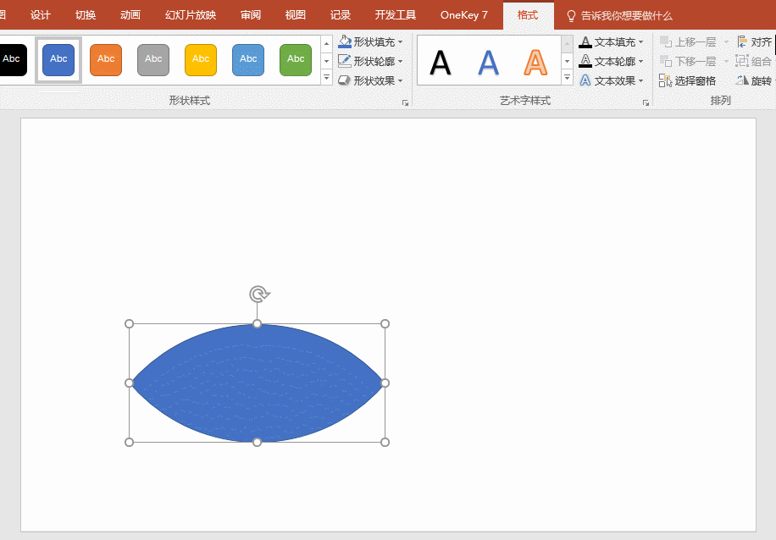Open the 动画 animations tab
Screen dimensions: 776x540
click(130, 15)
